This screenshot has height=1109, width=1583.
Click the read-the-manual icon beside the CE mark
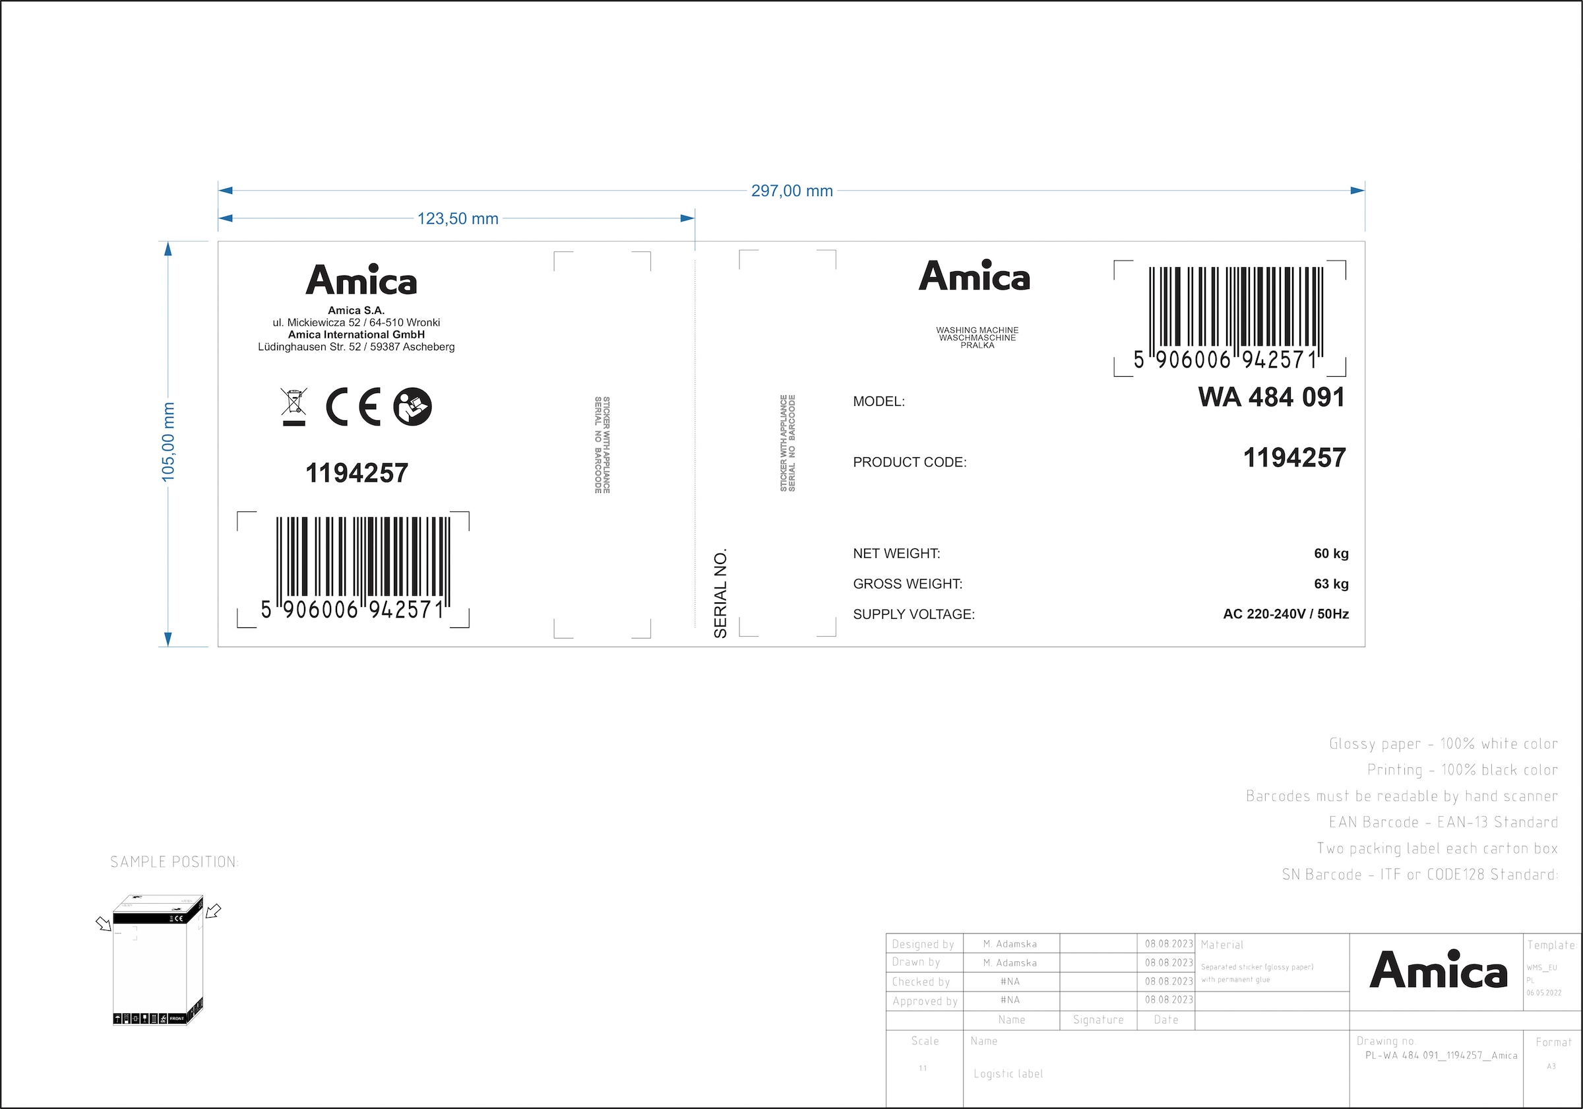pyautogui.click(x=412, y=407)
